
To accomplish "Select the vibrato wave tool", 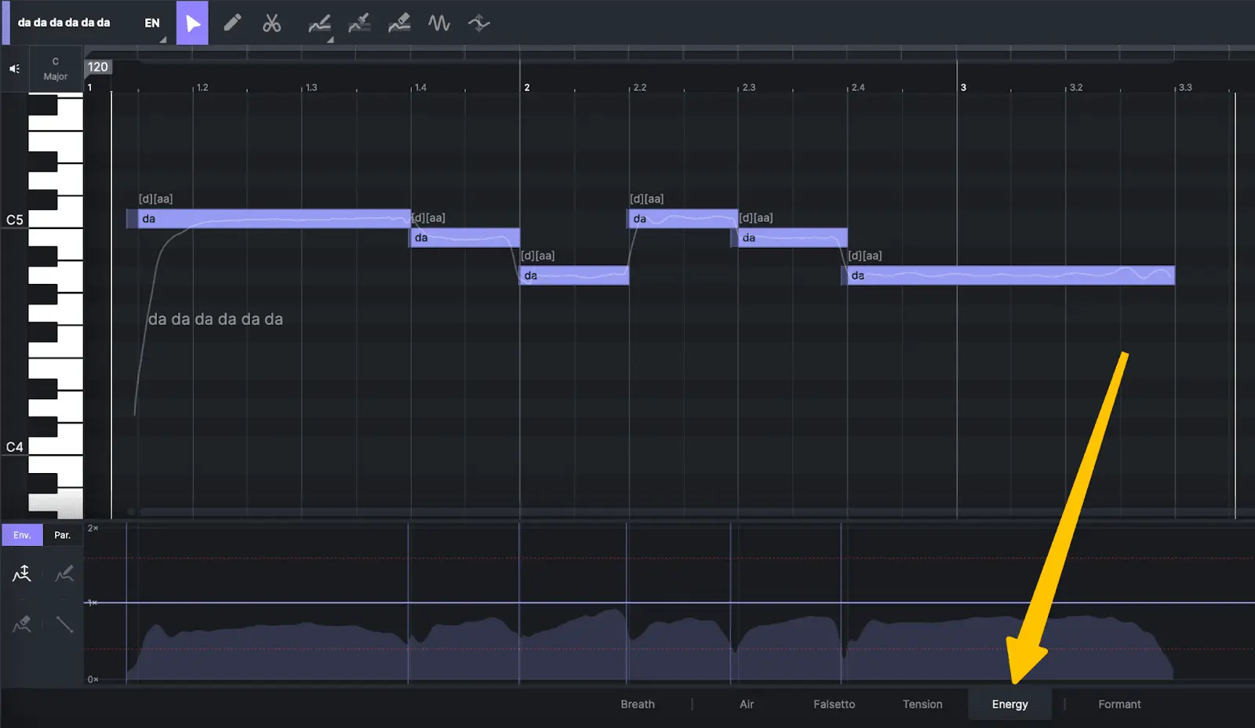I will 439,23.
